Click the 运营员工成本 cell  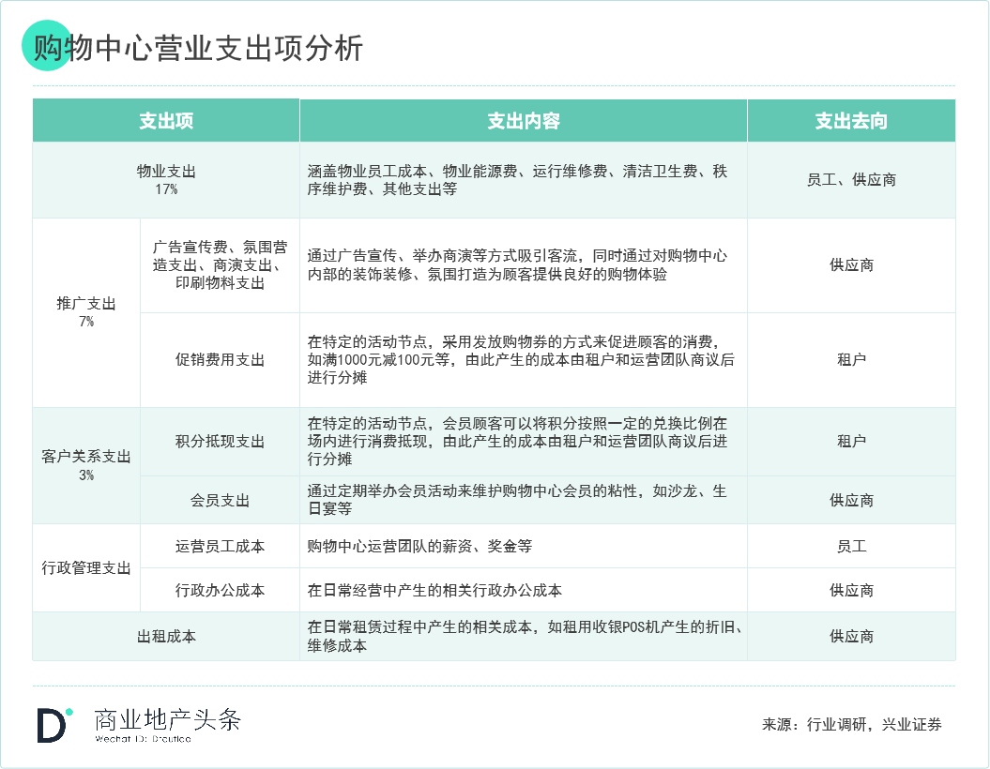coord(219,545)
